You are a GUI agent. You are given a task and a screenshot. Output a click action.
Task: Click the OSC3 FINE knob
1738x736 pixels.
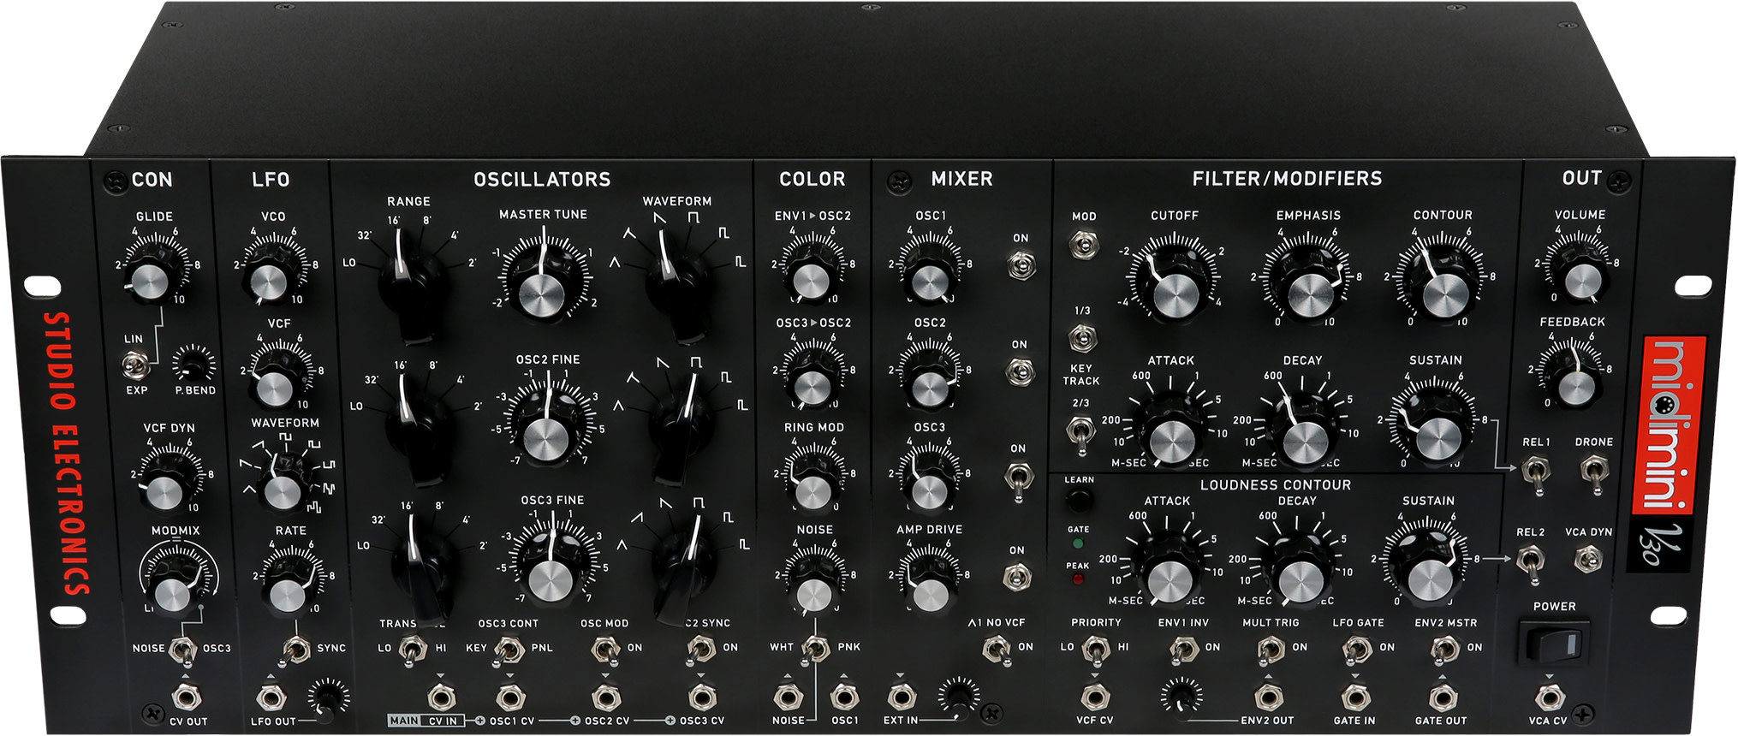[x=551, y=573]
